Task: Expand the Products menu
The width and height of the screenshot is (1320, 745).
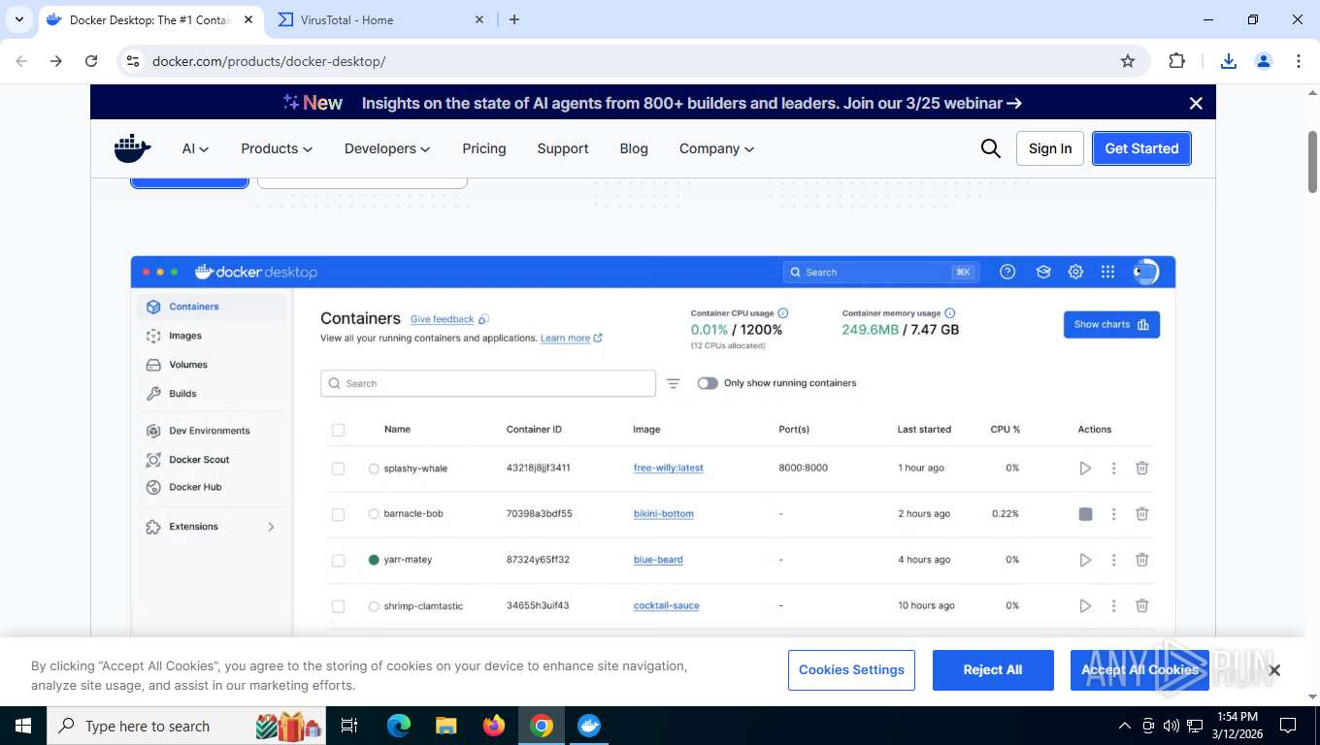Action: point(277,148)
